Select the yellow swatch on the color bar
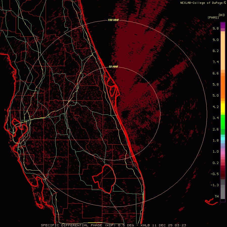227x227 pixels. [x=223, y=108]
